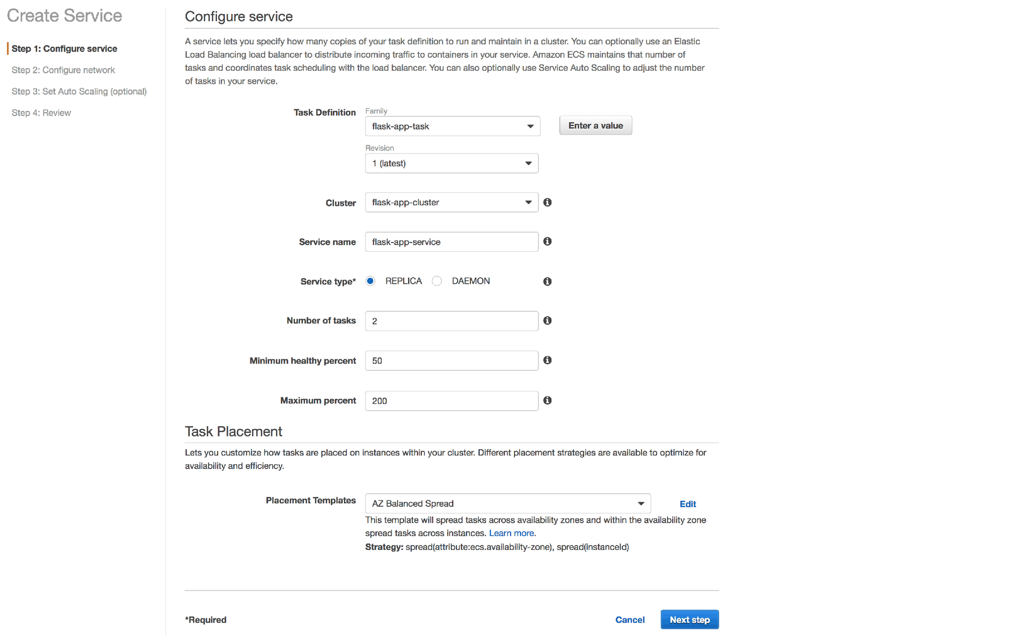Select DAEMON service type
The height and width of the screenshot is (635, 1034).
[437, 281]
